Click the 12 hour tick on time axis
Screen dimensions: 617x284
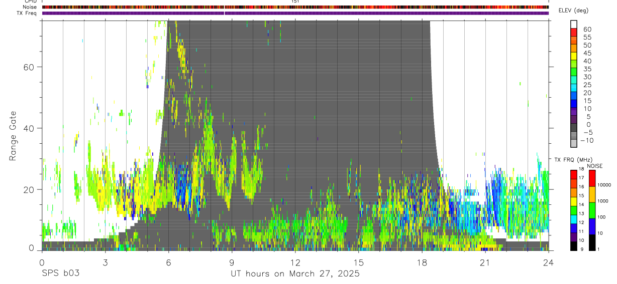pos(295,262)
